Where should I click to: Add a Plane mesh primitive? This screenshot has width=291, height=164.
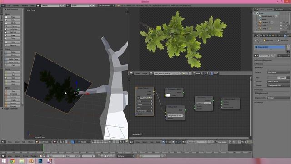click(x=12, y=17)
